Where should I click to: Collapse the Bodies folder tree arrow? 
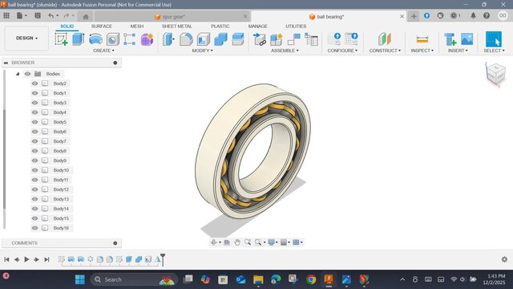pos(18,74)
